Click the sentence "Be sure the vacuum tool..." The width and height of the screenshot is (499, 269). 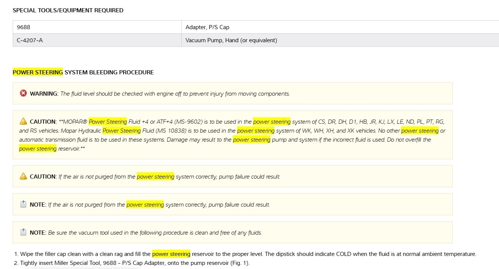(x=155, y=233)
